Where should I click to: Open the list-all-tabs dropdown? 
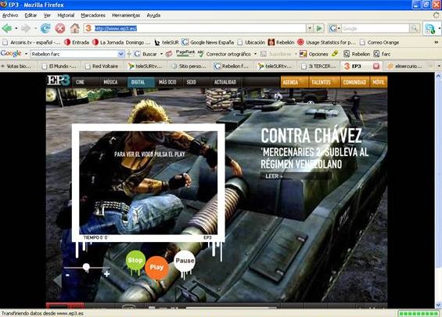pos(439,66)
